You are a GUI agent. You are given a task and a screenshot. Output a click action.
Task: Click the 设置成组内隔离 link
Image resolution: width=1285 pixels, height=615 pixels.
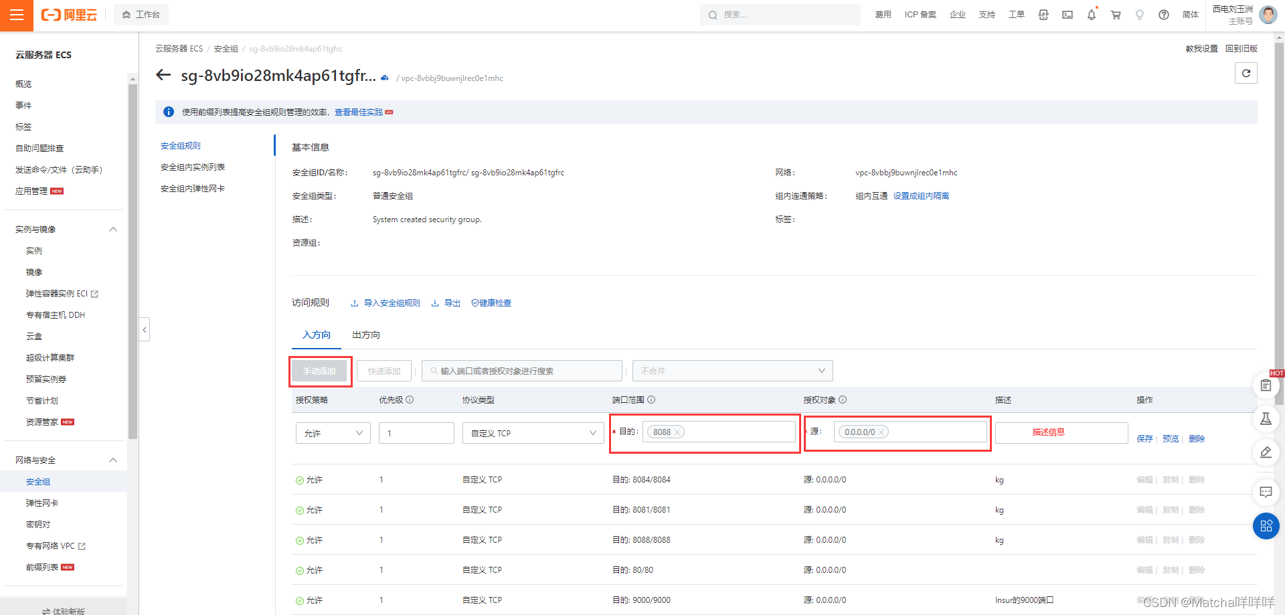click(921, 196)
